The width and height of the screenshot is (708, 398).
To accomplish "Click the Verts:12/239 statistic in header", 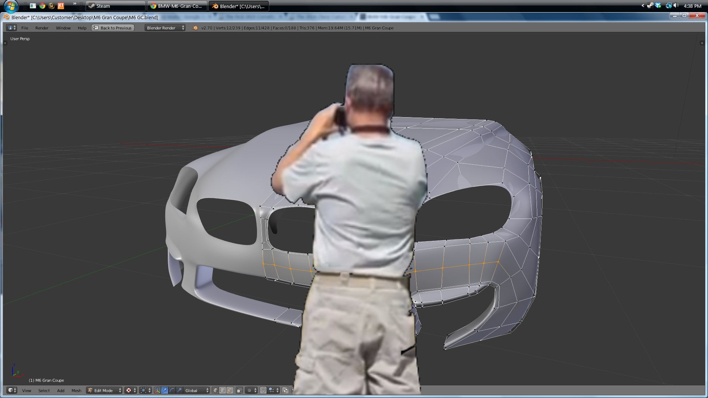I will pos(228,28).
